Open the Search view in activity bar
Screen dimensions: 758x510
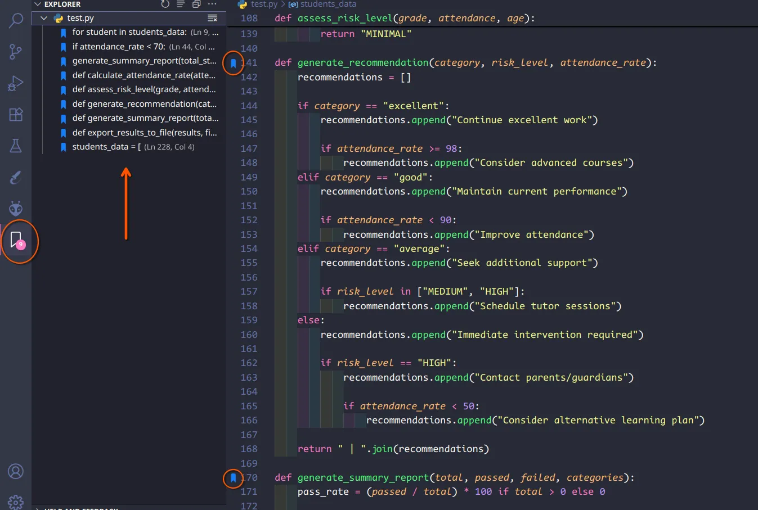(x=16, y=21)
